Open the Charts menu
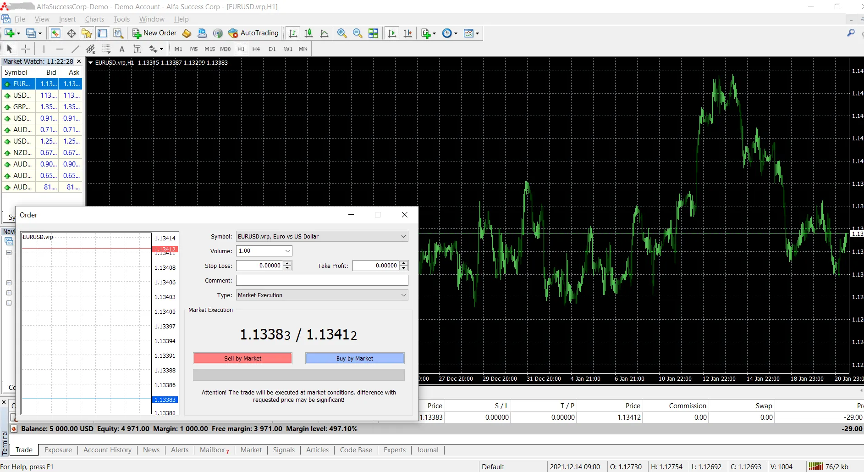The height and width of the screenshot is (472, 864). click(x=94, y=19)
